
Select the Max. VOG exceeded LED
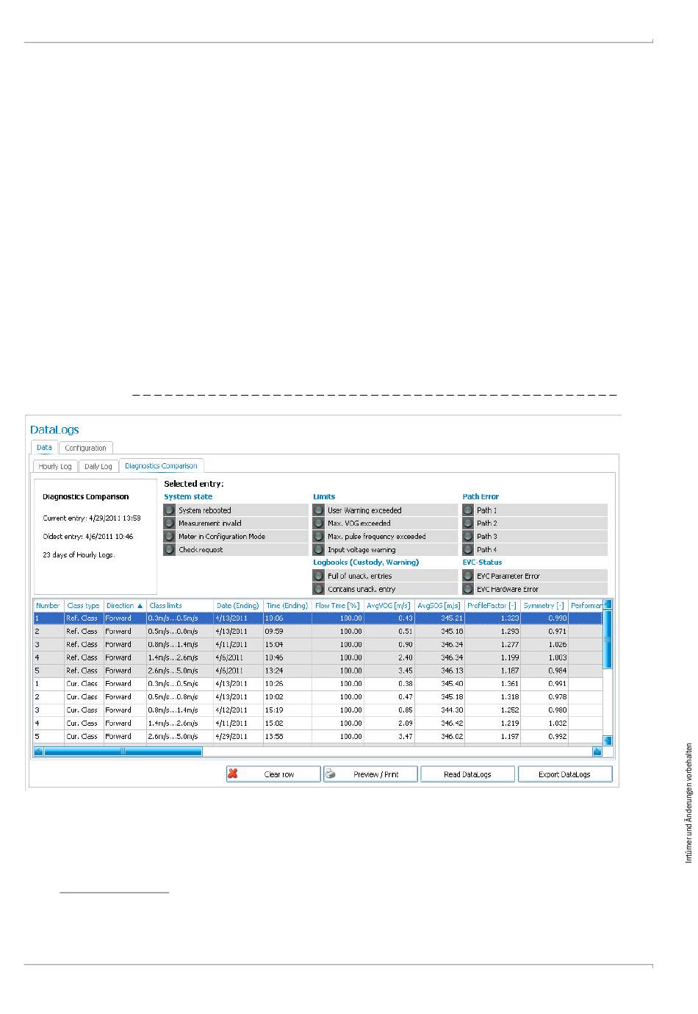[x=319, y=524]
